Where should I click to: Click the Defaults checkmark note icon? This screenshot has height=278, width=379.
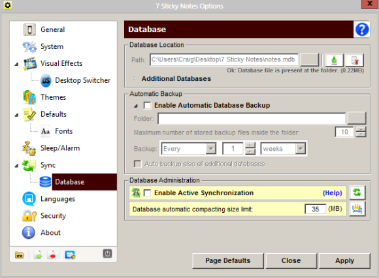point(29,114)
